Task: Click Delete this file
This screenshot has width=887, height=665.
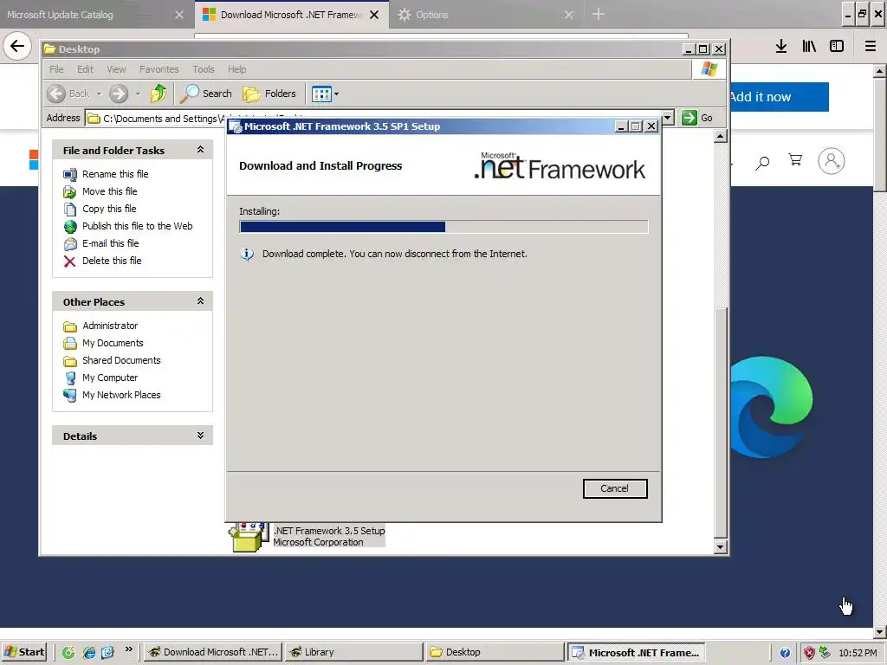Action: click(x=112, y=261)
